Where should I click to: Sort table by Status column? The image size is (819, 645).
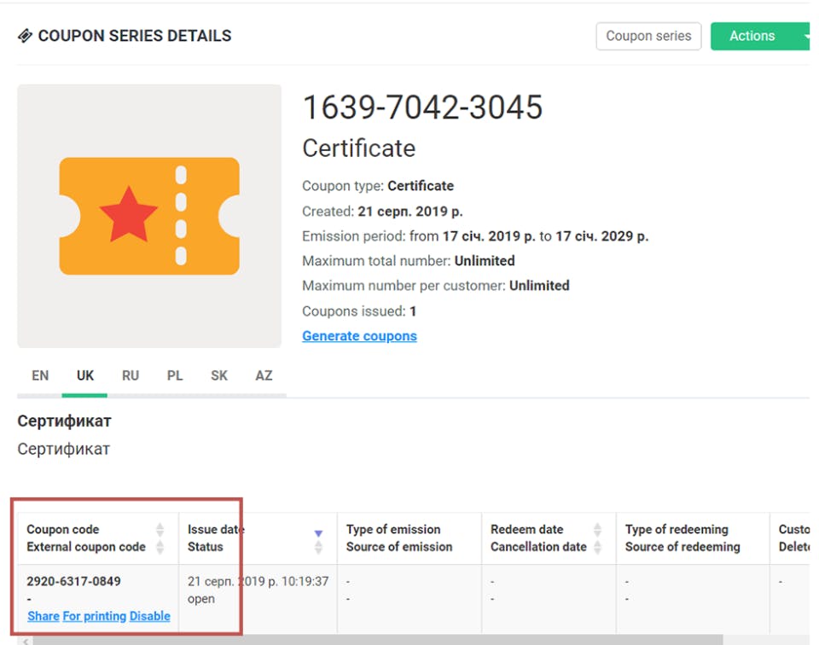pos(319,547)
